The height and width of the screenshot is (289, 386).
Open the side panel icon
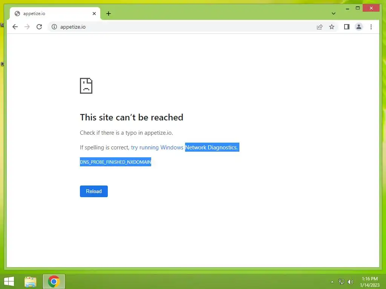347,27
